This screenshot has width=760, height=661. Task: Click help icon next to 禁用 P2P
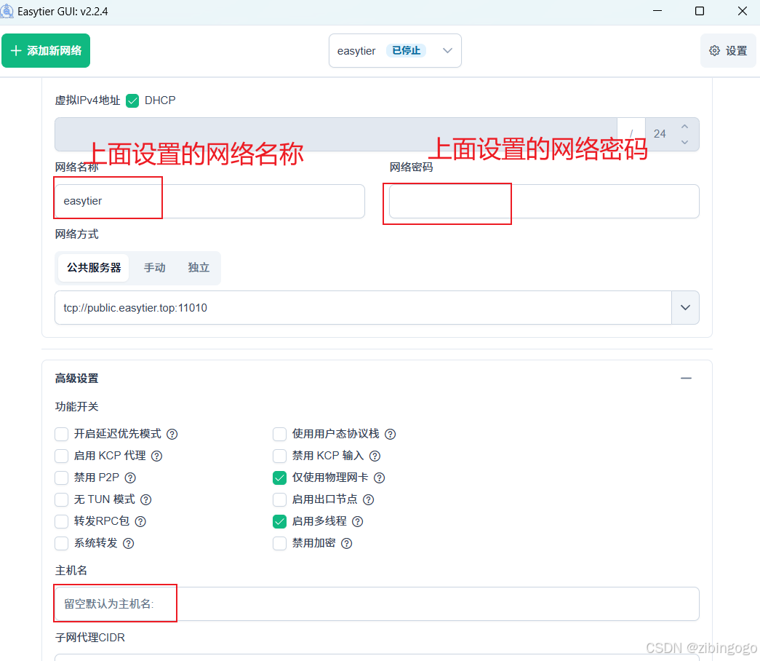coord(130,478)
